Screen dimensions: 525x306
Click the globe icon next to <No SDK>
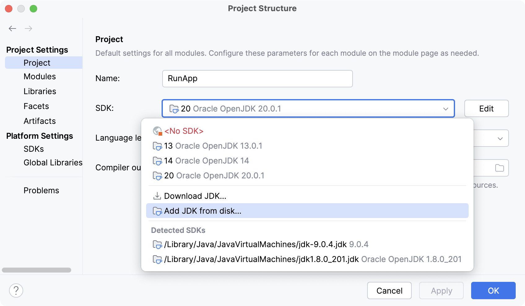click(157, 131)
